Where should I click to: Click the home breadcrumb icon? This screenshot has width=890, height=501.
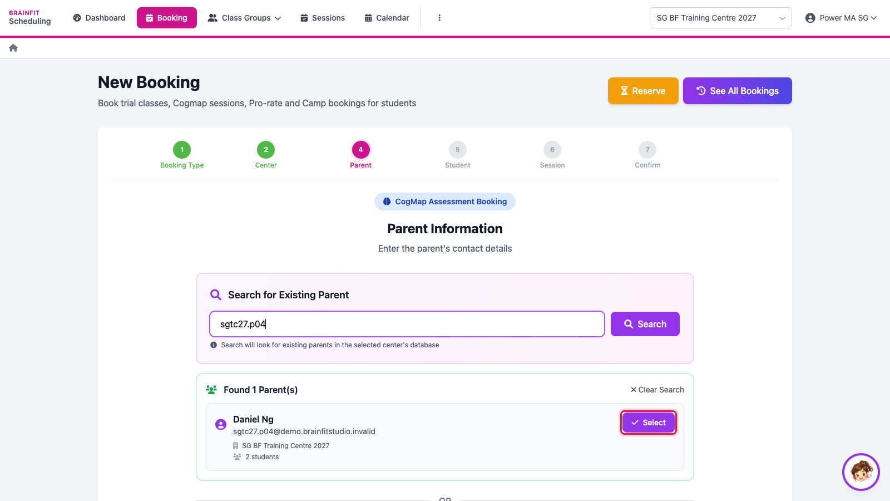click(13, 48)
